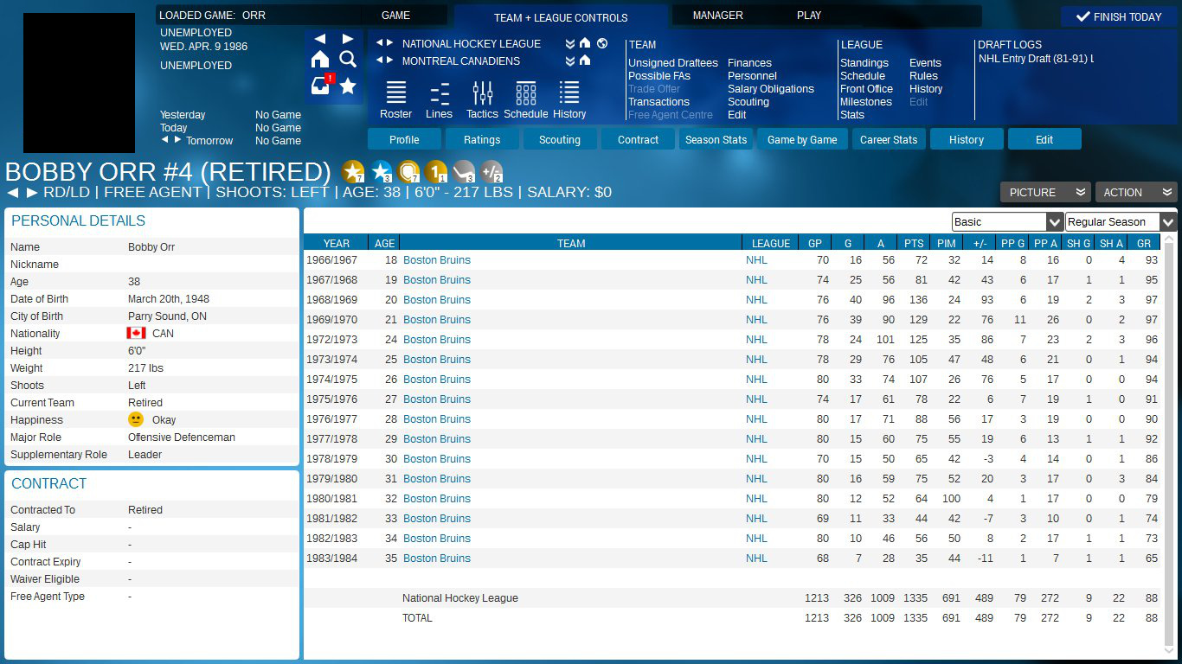The height and width of the screenshot is (664, 1182).
Task: Open NHL Entry Draft (81-91) log
Action: click(x=1036, y=59)
